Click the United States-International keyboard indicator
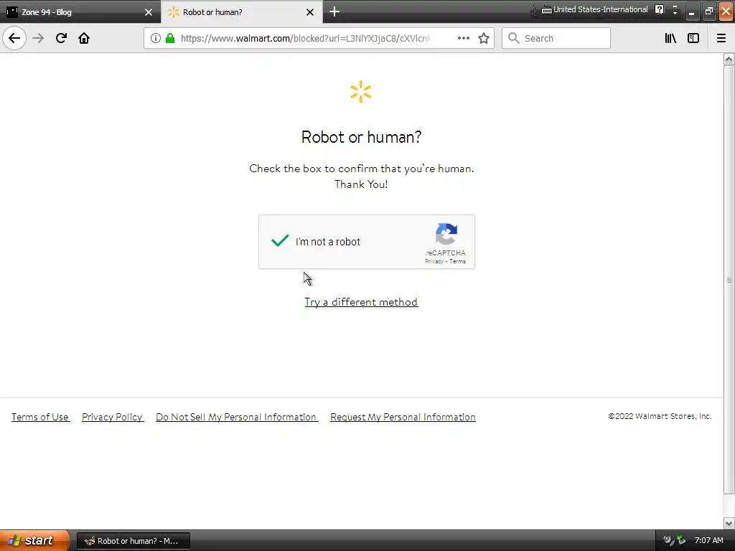Viewport: 735px width, 551px height. click(594, 9)
